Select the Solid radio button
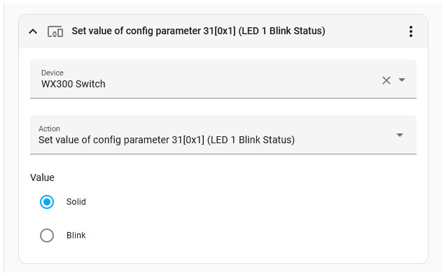The height and width of the screenshot is (276, 446). (47, 202)
